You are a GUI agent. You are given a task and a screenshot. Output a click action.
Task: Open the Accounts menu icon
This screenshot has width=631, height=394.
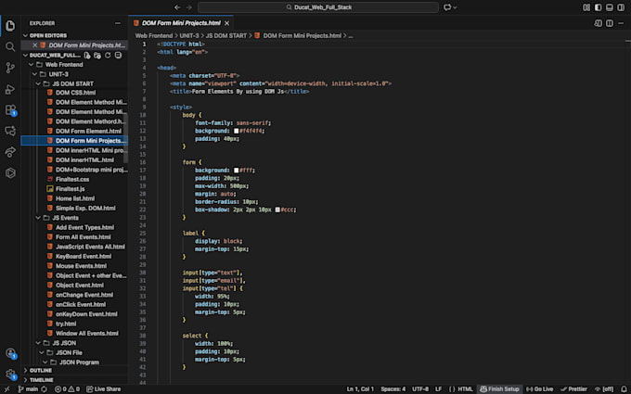[10, 353]
